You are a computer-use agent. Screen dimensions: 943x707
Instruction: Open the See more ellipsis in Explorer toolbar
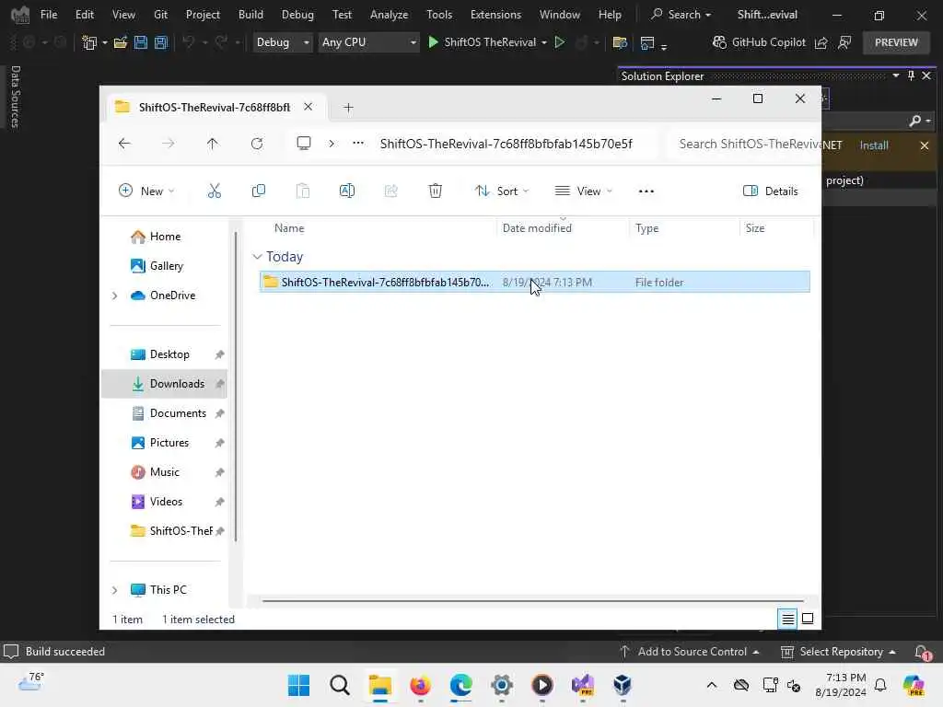pos(646,191)
